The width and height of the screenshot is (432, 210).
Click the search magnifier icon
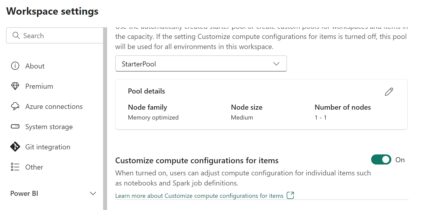(16, 36)
